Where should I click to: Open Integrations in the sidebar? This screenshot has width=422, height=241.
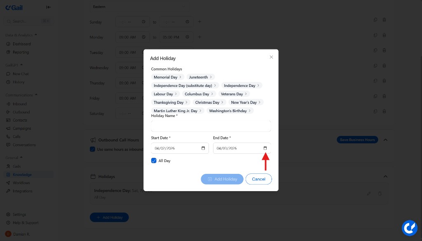[x=22, y=191]
